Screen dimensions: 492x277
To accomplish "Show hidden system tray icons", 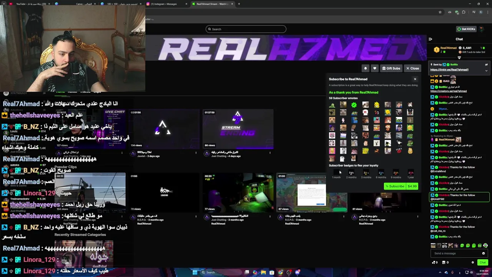I will coord(440,272).
